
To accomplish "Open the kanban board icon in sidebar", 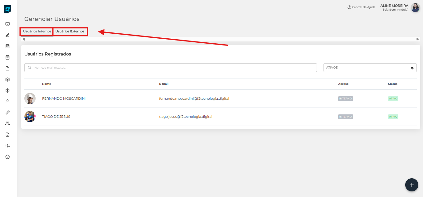I will point(7,46).
